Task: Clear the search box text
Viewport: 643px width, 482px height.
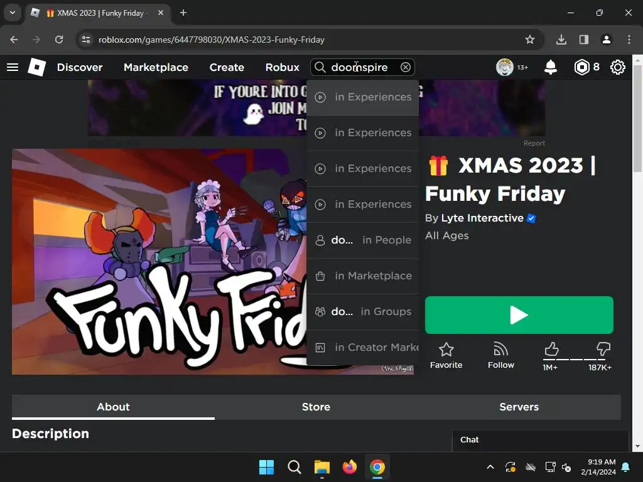Action: click(x=405, y=67)
